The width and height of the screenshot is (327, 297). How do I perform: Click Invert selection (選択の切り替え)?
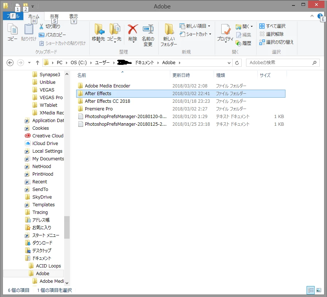point(276,42)
